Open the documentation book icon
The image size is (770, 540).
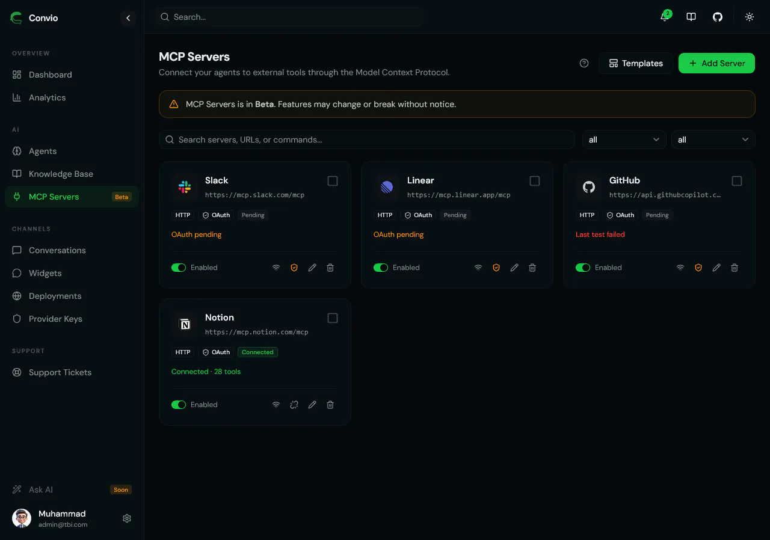[x=691, y=17]
